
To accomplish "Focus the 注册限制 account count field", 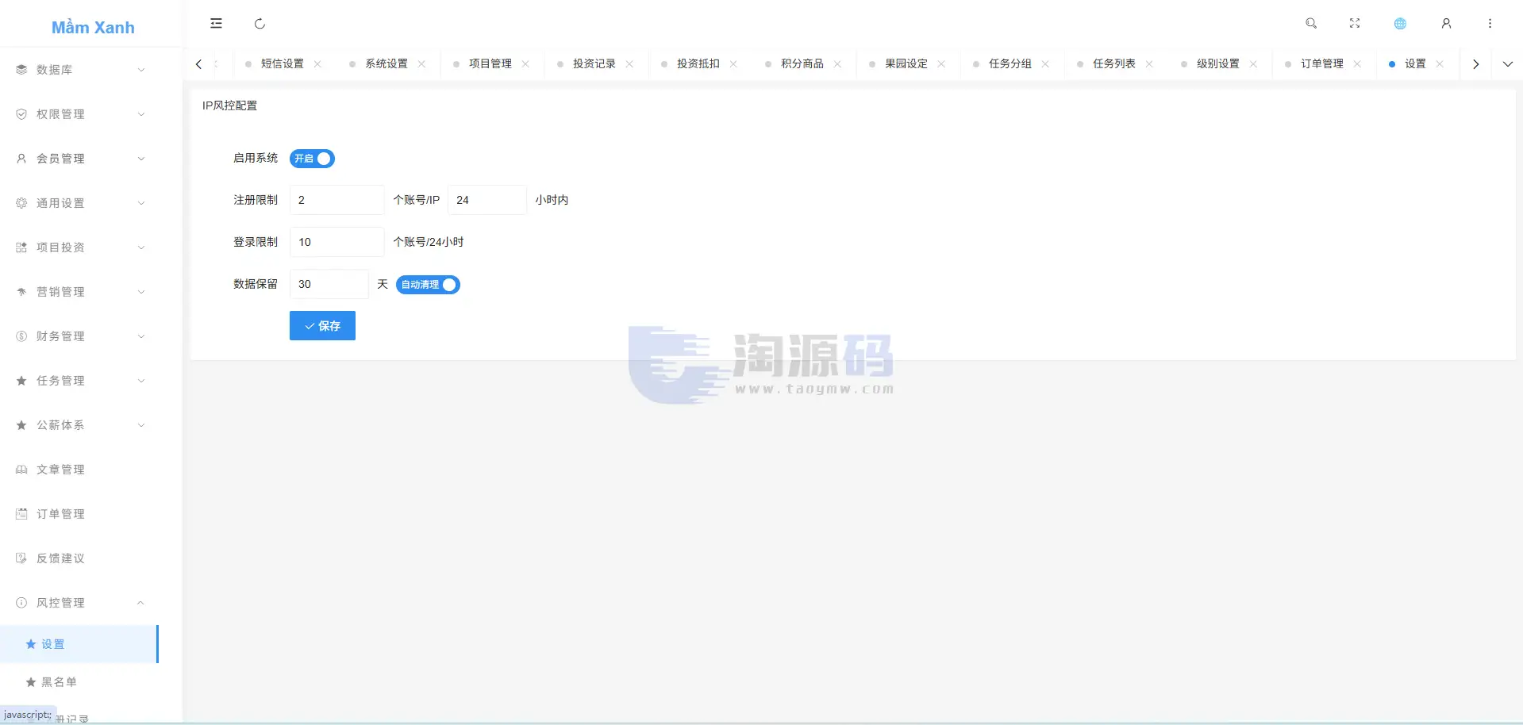I will (337, 200).
